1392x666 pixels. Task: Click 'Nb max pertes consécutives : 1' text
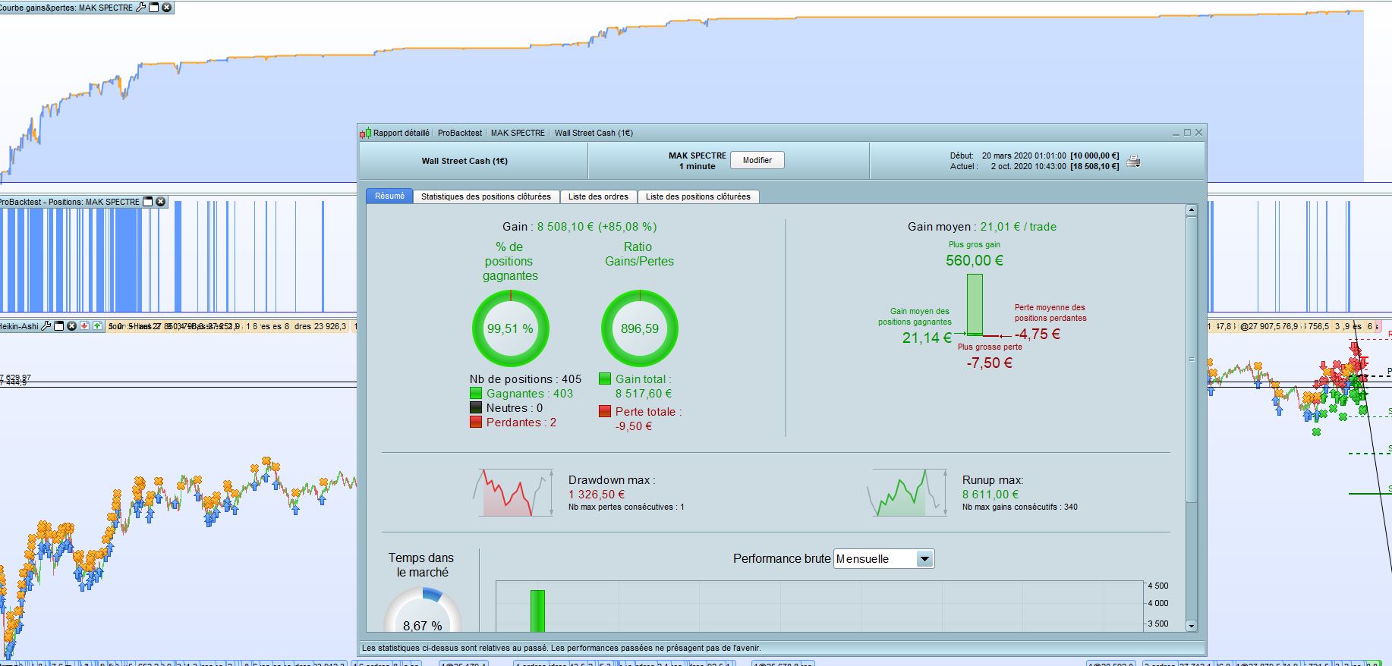tap(626, 507)
